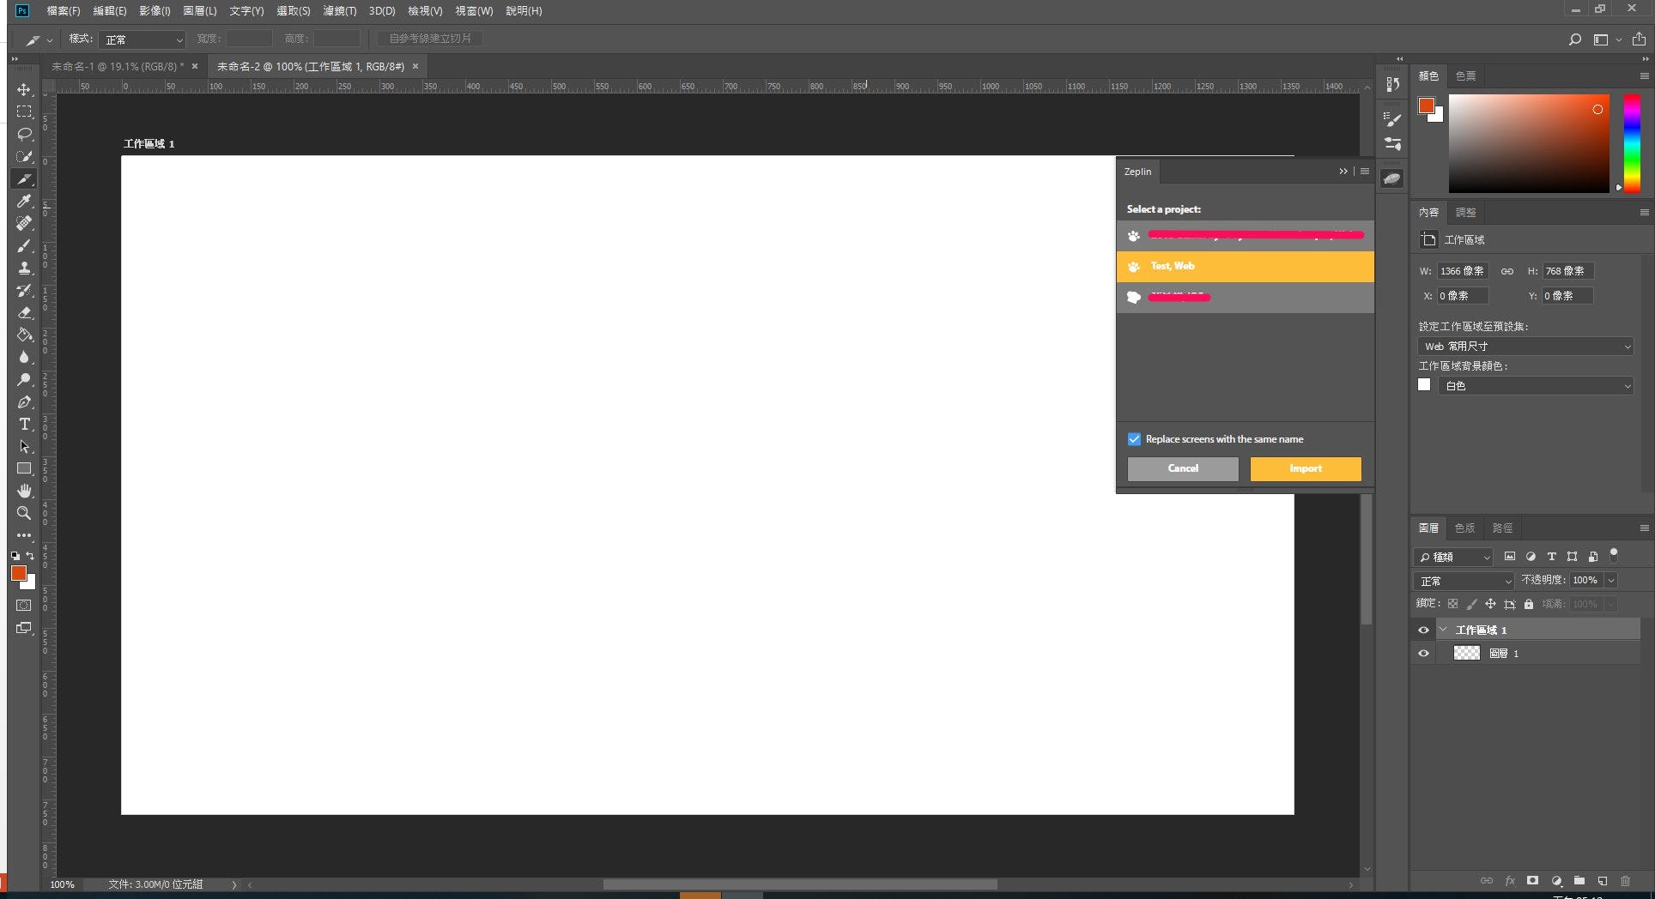Screen dimensions: 1655x899
Task: Open the 種類 layer filter dropdown
Action: (1453, 558)
